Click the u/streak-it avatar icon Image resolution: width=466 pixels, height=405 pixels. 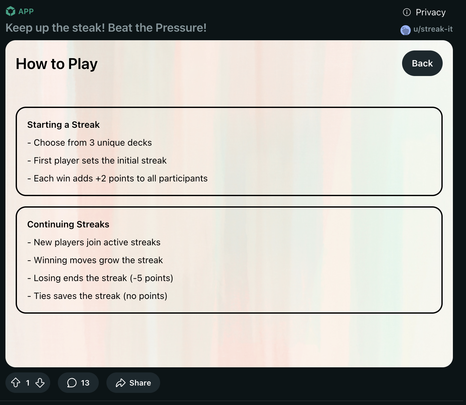[405, 30]
